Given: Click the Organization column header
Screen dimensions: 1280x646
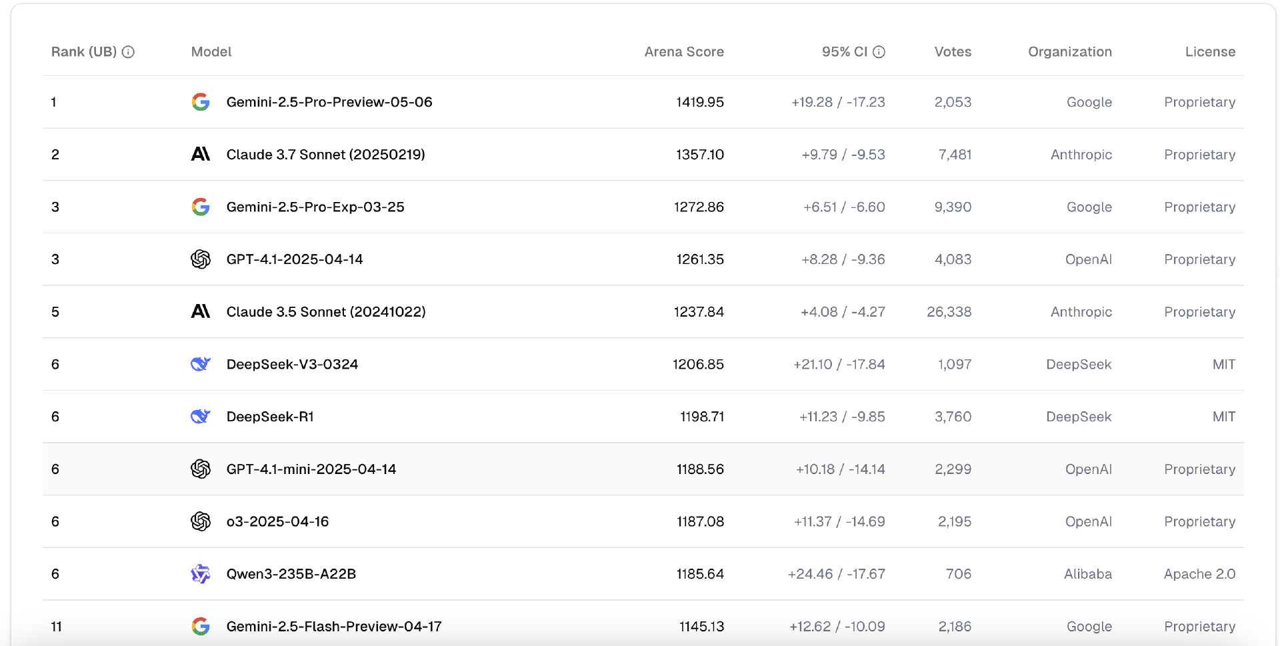Looking at the screenshot, I should coord(1070,52).
